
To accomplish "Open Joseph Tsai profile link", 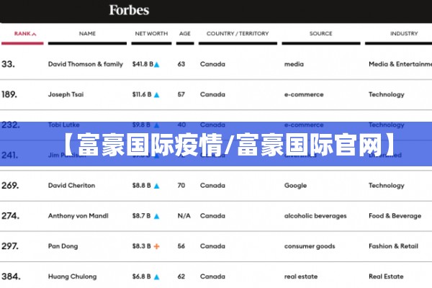I will click(x=66, y=94).
